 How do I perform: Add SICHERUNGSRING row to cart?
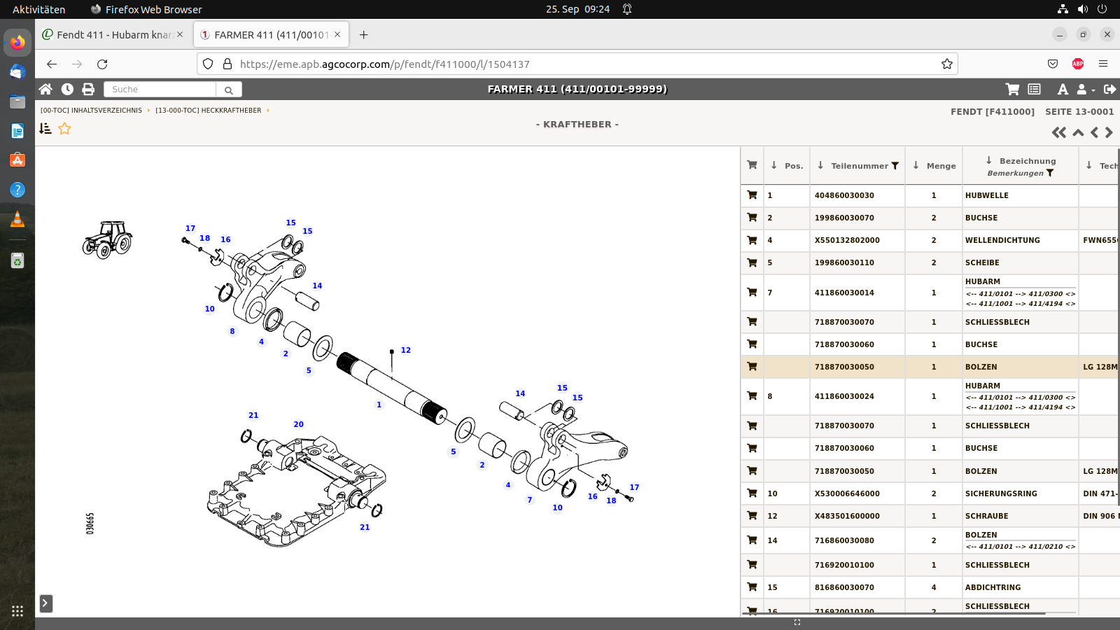tap(752, 493)
